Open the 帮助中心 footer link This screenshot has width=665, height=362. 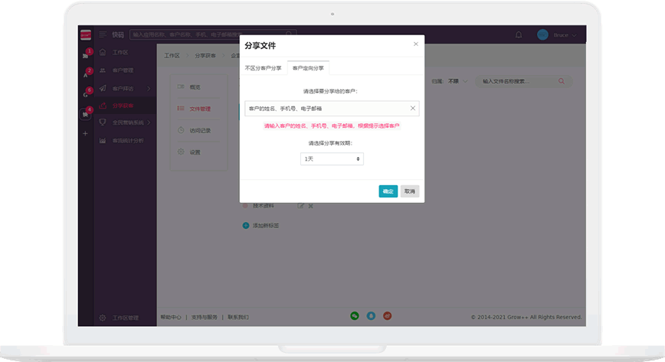point(171,317)
